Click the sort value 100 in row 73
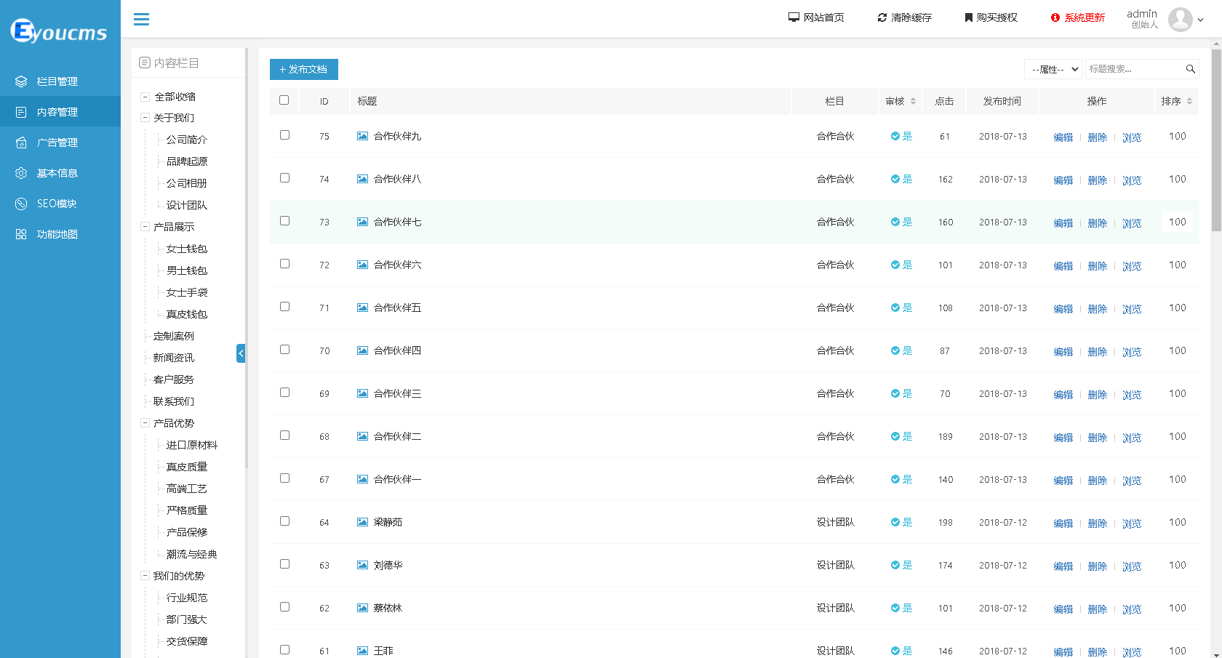This screenshot has height=658, width=1222. (x=1178, y=222)
